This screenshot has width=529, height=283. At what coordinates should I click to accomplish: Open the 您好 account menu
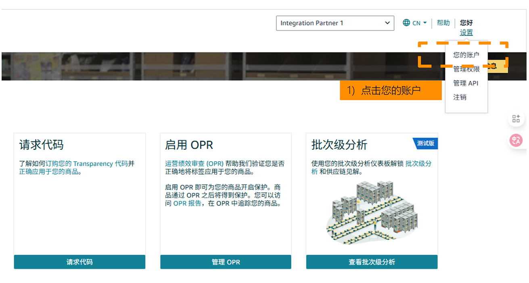[x=466, y=23]
